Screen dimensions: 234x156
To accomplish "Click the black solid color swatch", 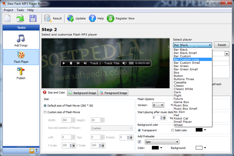I will [199, 130].
